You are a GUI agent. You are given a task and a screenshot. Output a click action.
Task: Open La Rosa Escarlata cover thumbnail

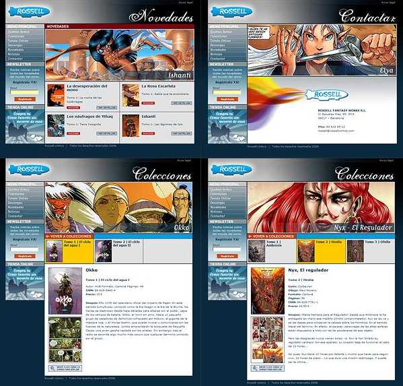point(131,95)
